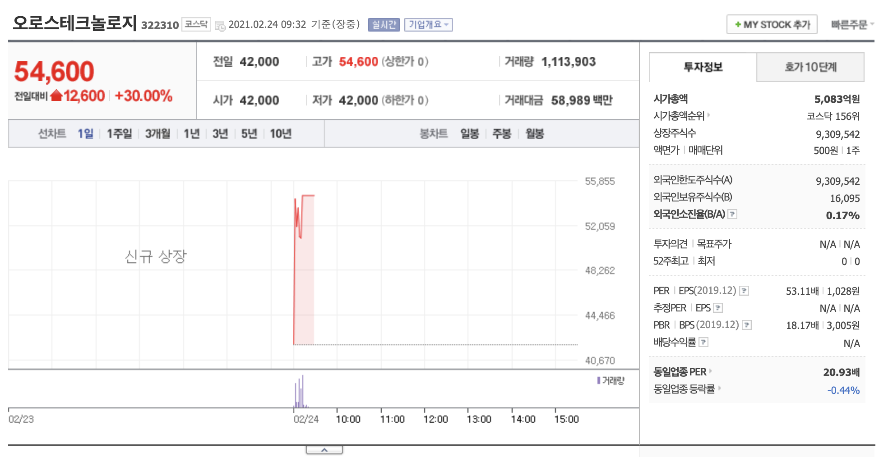
Task: Open the 기업개요 dropdown
Action: [x=429, y=25]
